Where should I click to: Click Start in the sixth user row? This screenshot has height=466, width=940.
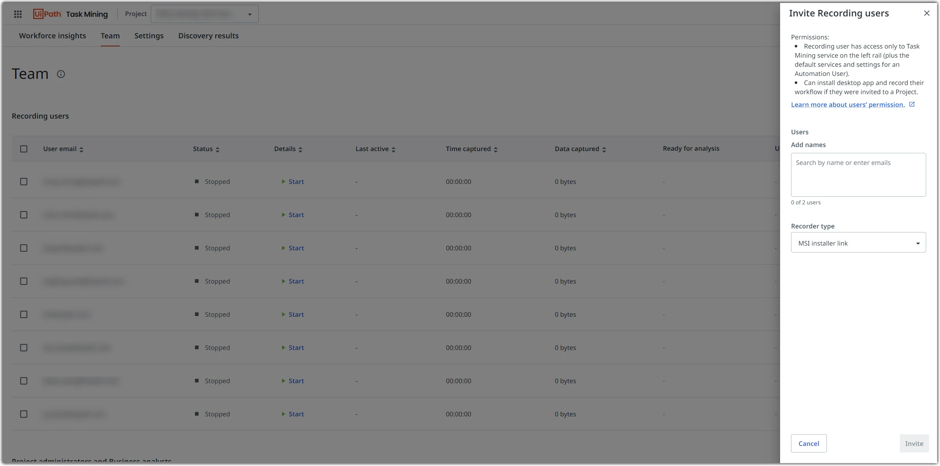pyautogui.click(x=293, y=348)
